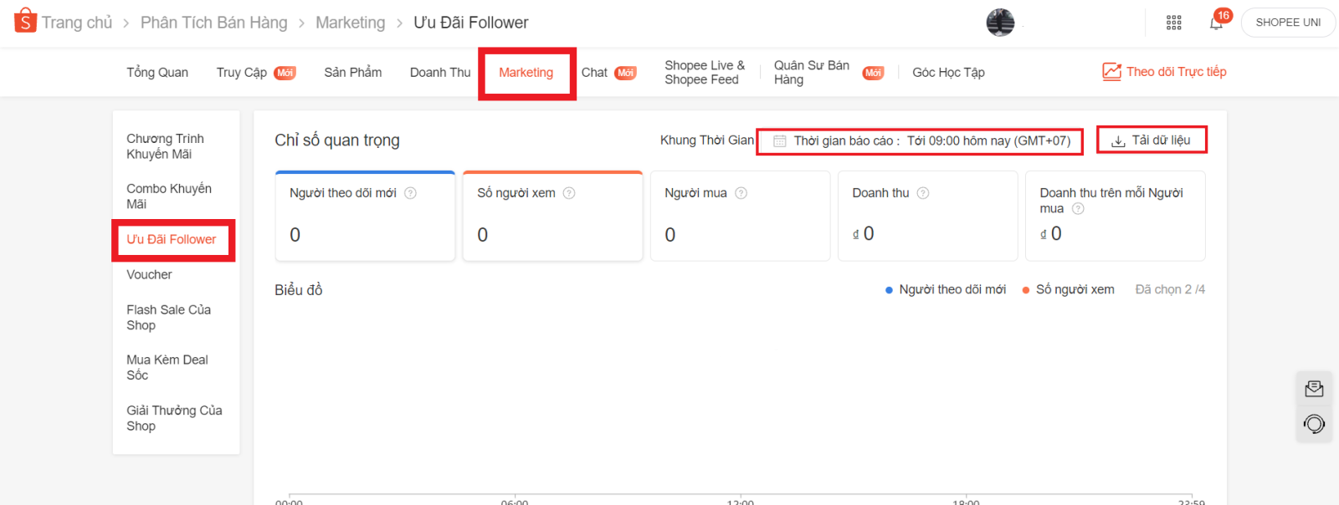Open the apps grid menu
Viewport: 1339px width, 505px height.
pyautogui.click(x=1174, y=23)
